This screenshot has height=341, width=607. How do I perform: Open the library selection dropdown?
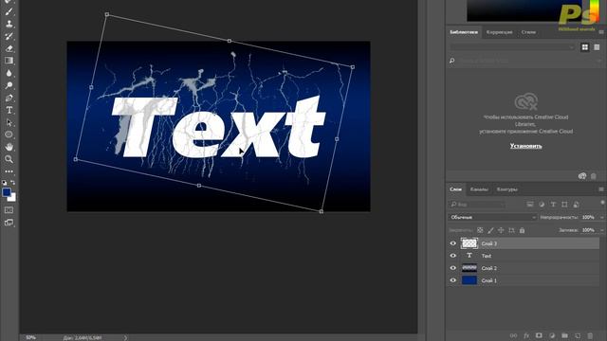(512, 47)
